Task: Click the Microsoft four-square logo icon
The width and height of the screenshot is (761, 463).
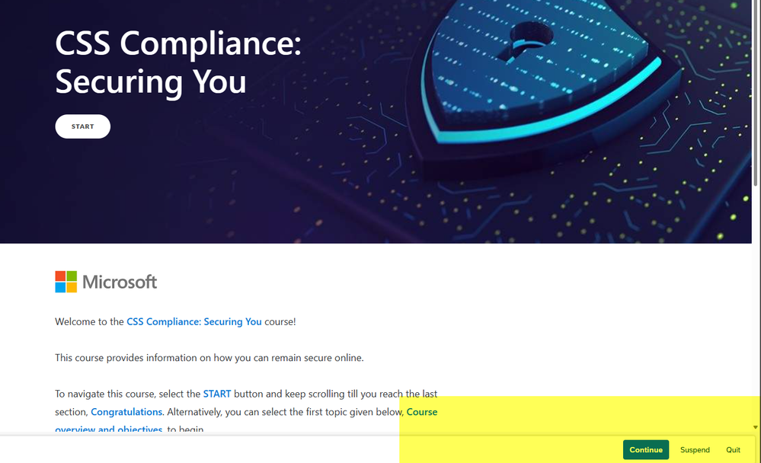Action: pos(66,282)
